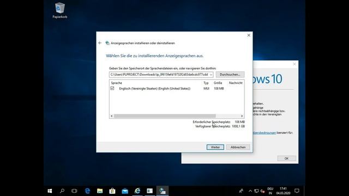The height and width of the screenshot is (196, 349).
Task: Launch Internet Explorer from taskbar
Action: [137, 191]
